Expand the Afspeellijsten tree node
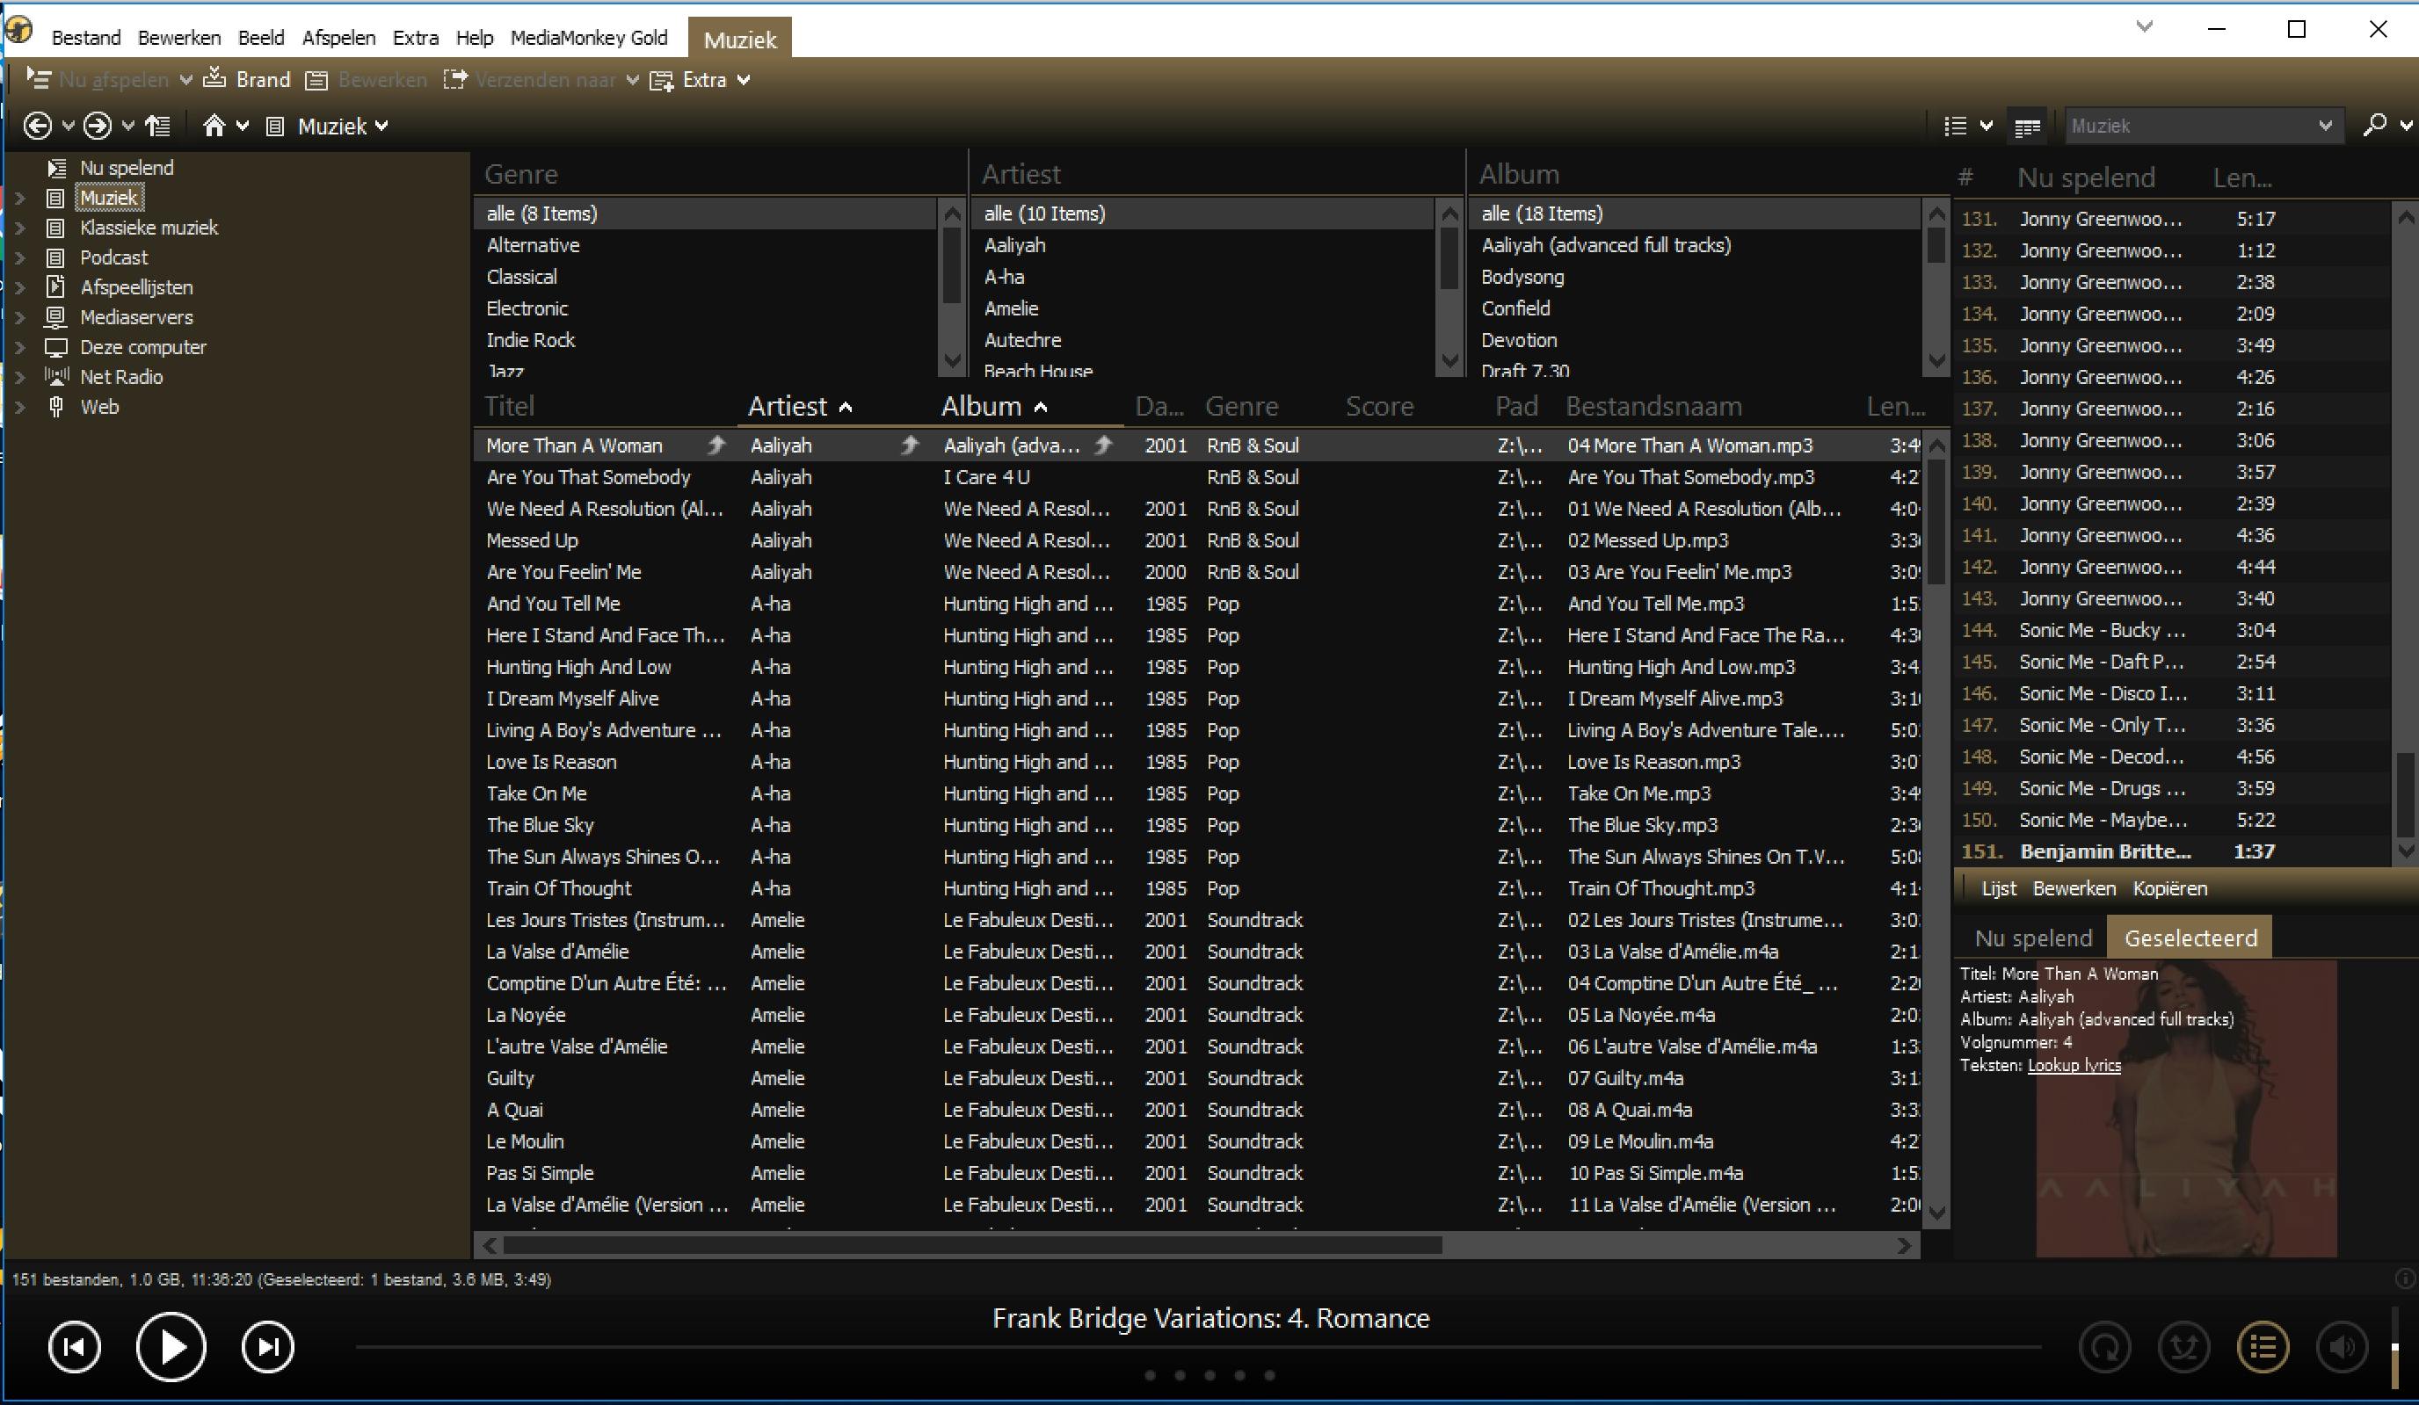 pyautogui.click(x=20, y=288)
